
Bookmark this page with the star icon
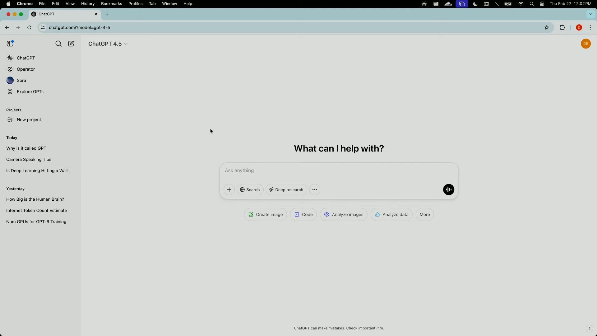(547, 27)
